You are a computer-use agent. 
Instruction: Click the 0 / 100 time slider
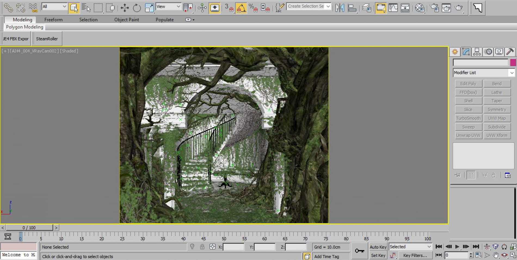click(29, 228)
